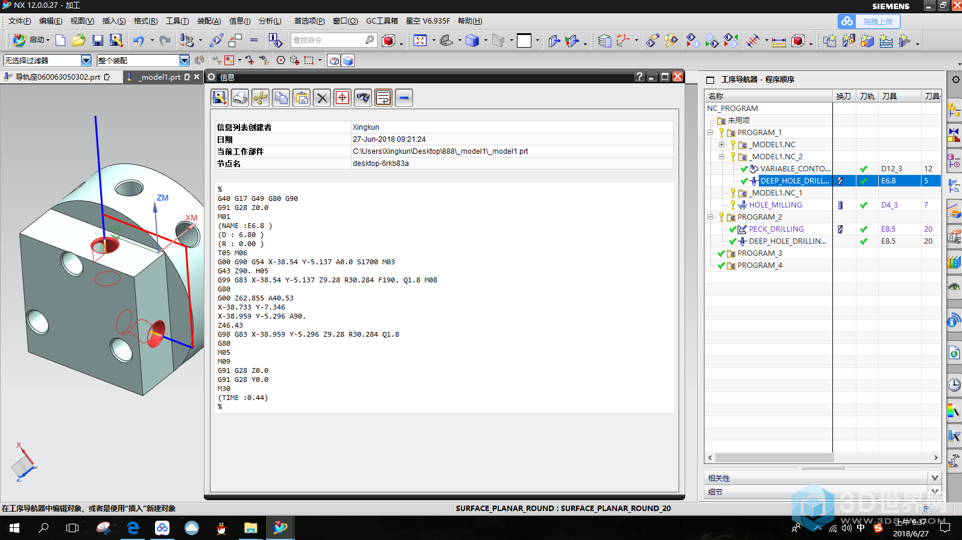Switch to _model1.prt tab
The width and height of the screenshot is (962, 540).
tap(160, 77)
